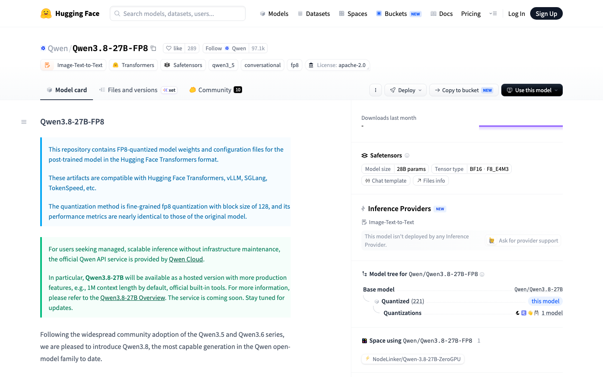Open the Deploy dropdown
Image resolution: width=603 pixels, height=377 pixels.
coord(405,90)
